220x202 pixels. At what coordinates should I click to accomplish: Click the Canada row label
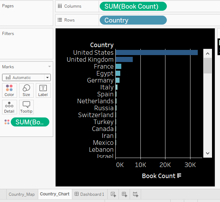[x=103, y=129]
